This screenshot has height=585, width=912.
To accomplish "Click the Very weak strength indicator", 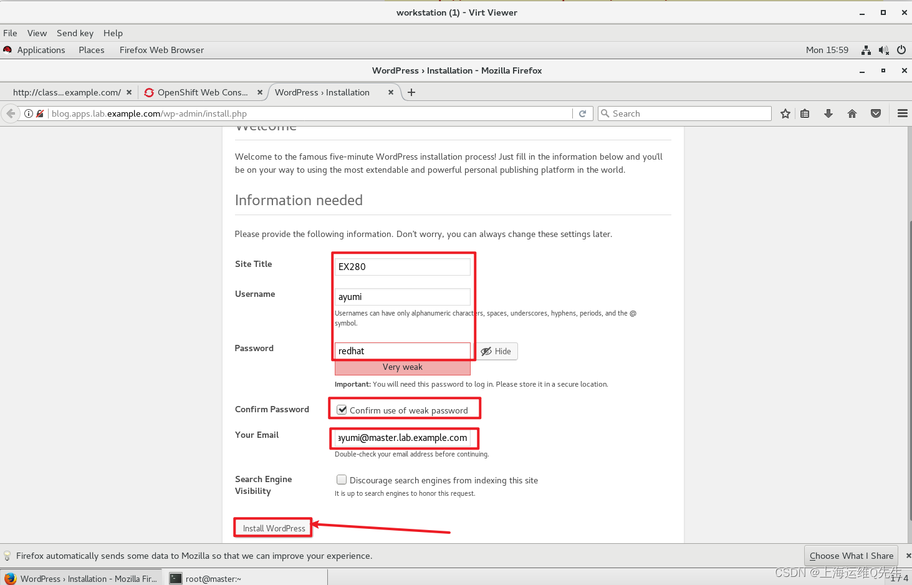I will pos(403,367).
